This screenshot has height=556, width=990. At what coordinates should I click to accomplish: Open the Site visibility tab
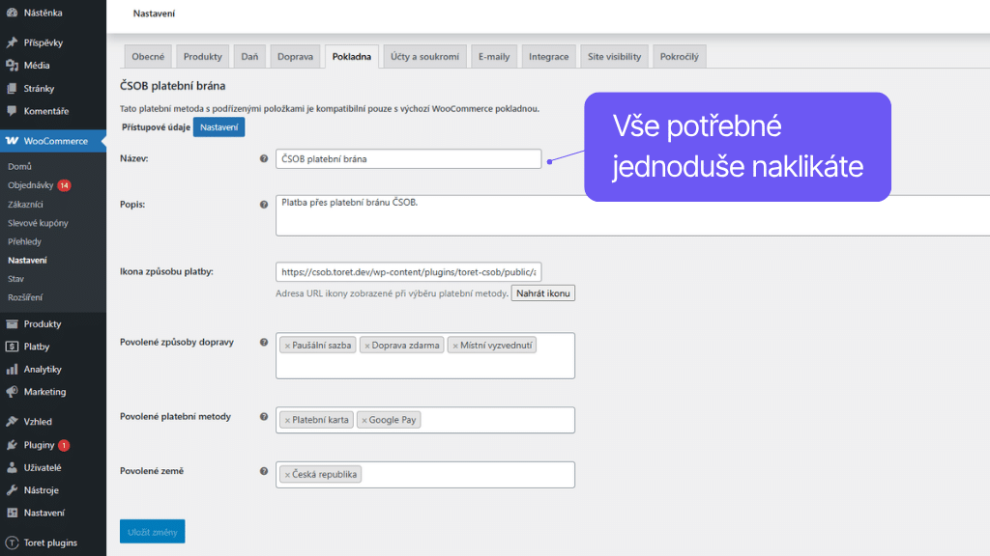[614, 56]
